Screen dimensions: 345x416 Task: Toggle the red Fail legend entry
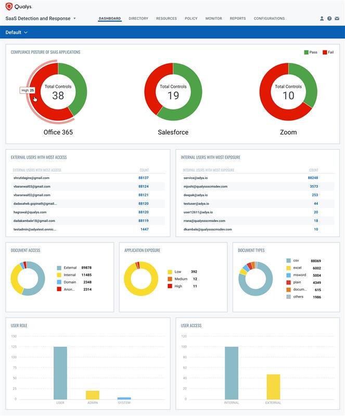click(328, 53)
